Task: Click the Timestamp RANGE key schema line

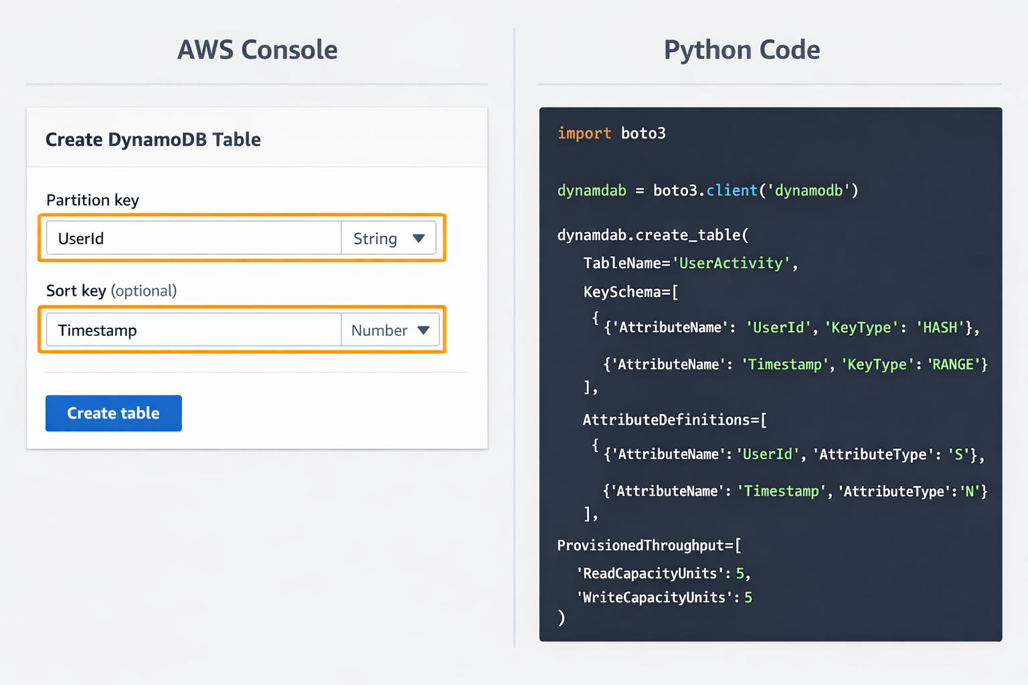Action: click(x=794, y=365)
